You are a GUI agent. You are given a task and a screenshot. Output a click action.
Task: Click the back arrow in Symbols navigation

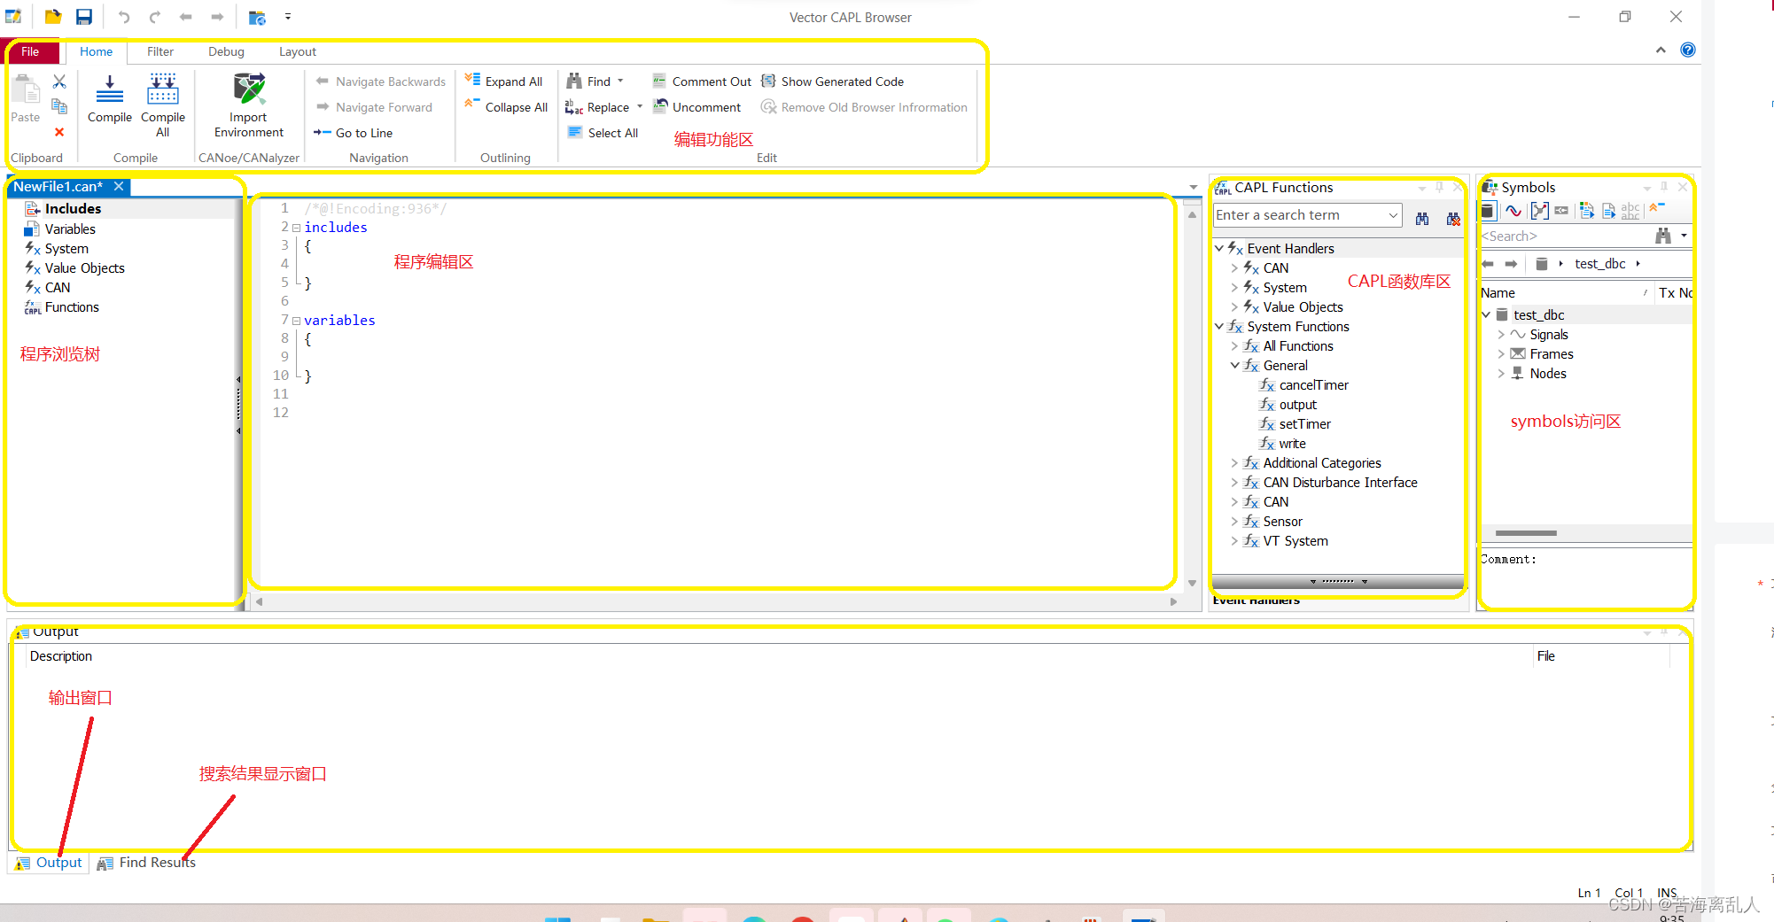[1488, 264]
